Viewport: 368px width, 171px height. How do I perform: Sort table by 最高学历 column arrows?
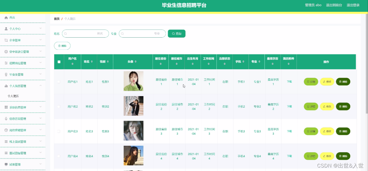pos(272,64)
